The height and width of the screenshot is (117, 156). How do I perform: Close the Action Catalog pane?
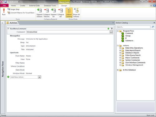tap(154, 23)
